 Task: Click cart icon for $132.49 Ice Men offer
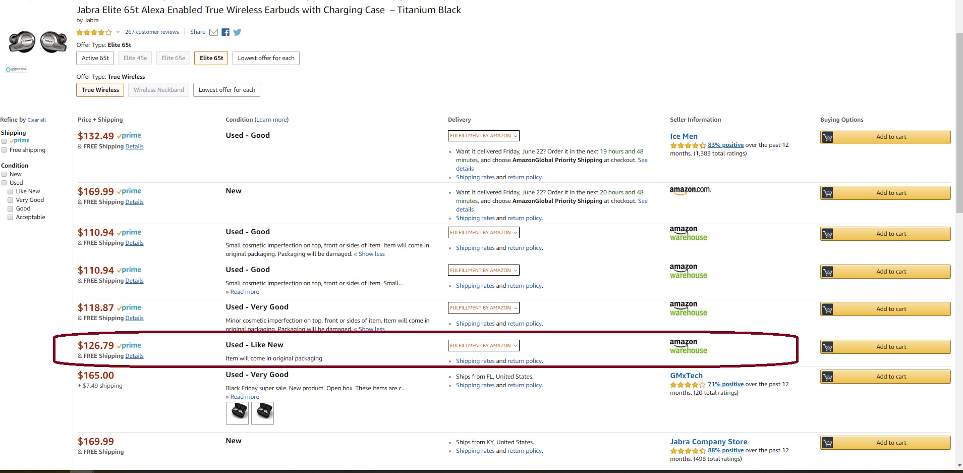(x=827, y=137)
